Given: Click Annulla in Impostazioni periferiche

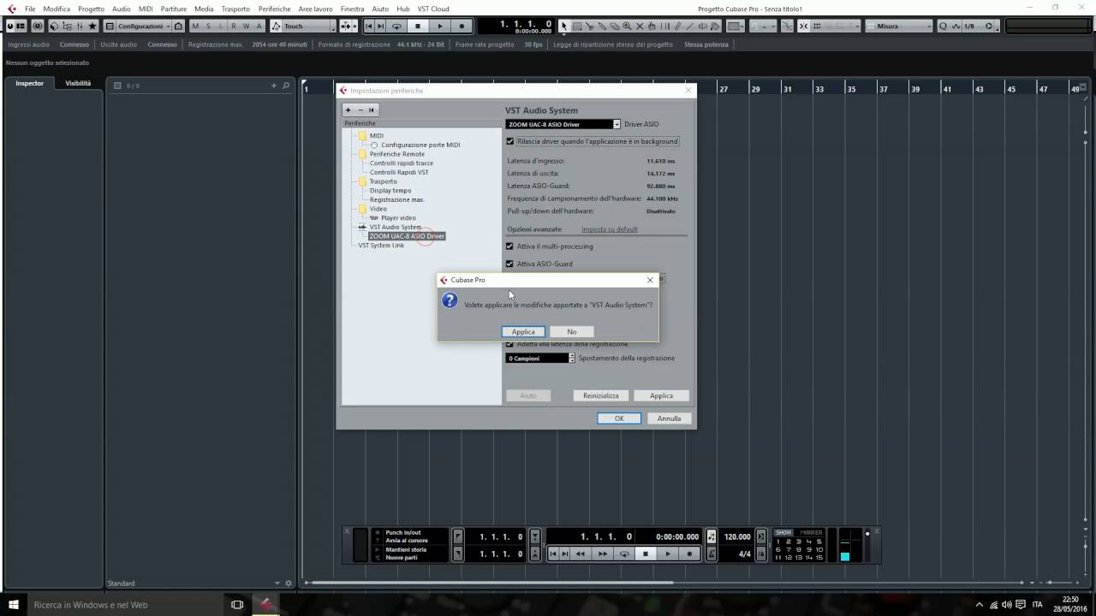Looking at the screenshot, I should pyautogui.click(x=669, y=418).
